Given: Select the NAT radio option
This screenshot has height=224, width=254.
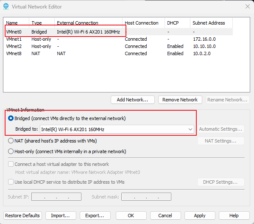Looking at the screenshot, I should point(11,141).
